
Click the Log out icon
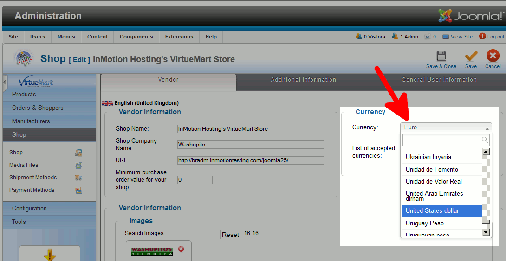pos(482,37)
